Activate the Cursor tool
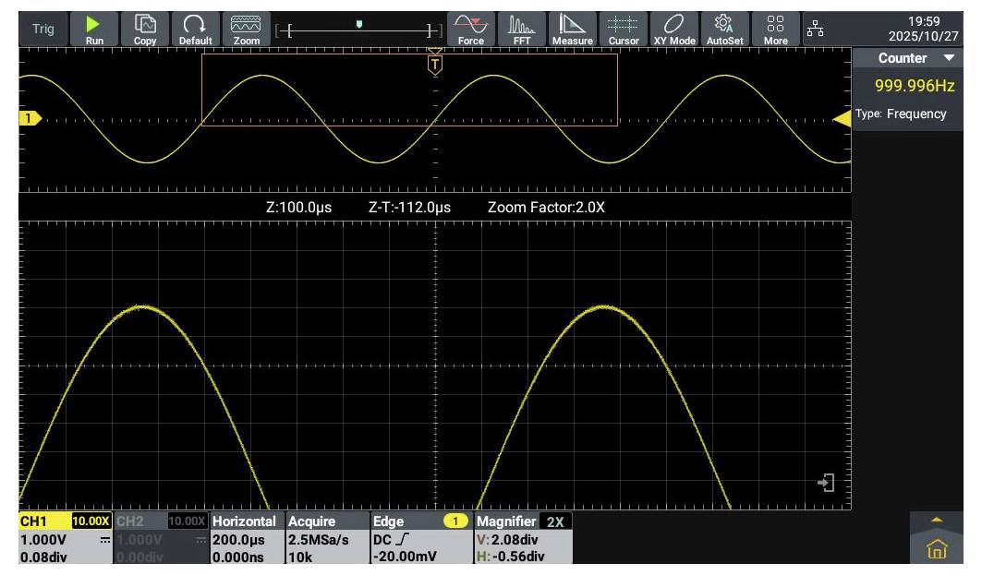 pyautogui.click(x=623, y=26)
